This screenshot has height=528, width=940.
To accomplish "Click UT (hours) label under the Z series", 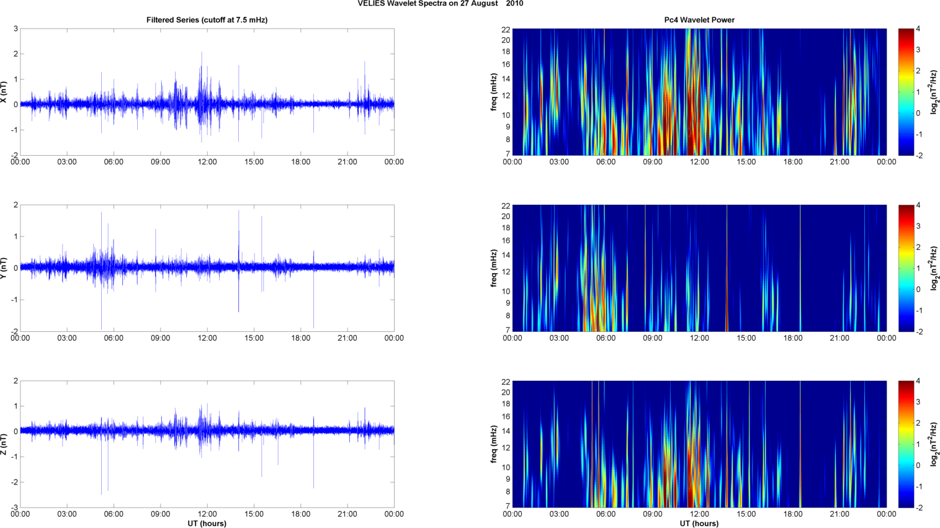I will tap(207, 524).
